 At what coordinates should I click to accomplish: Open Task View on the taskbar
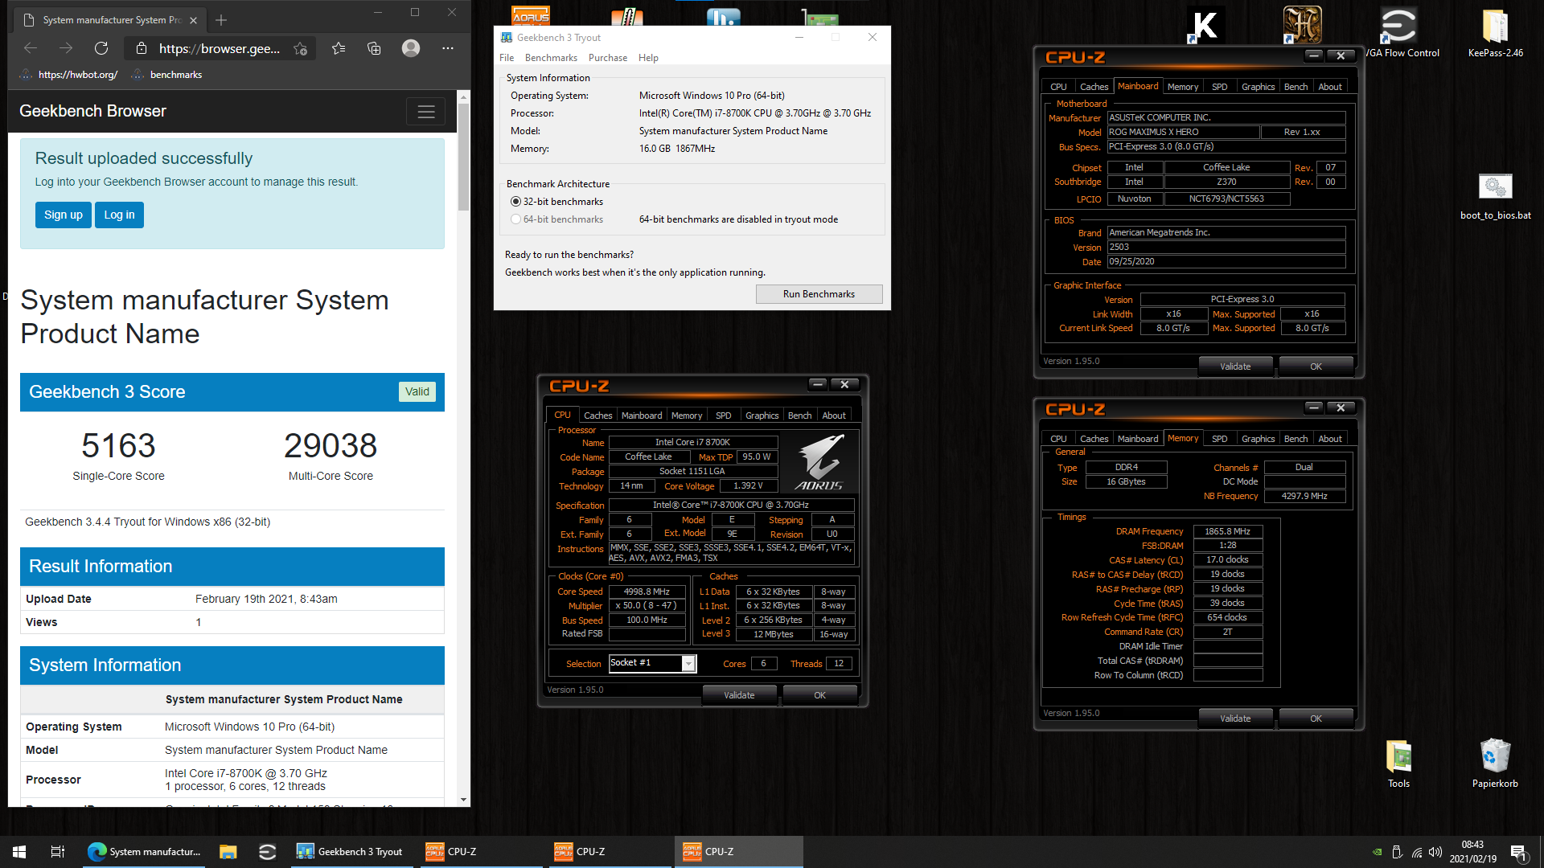[x=58, y=852]
